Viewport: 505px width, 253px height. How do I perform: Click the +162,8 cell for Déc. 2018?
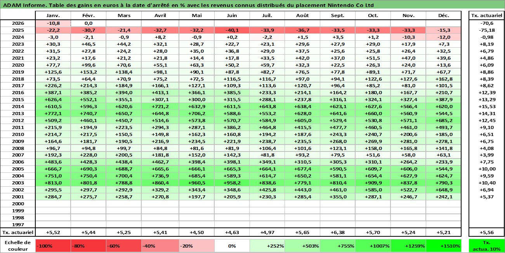[443, 79]
